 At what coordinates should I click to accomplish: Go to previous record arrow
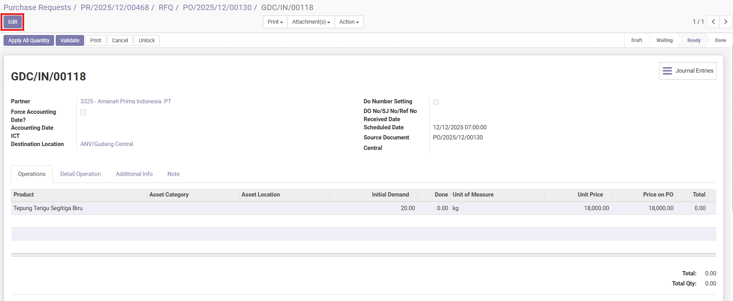[713, 22]
